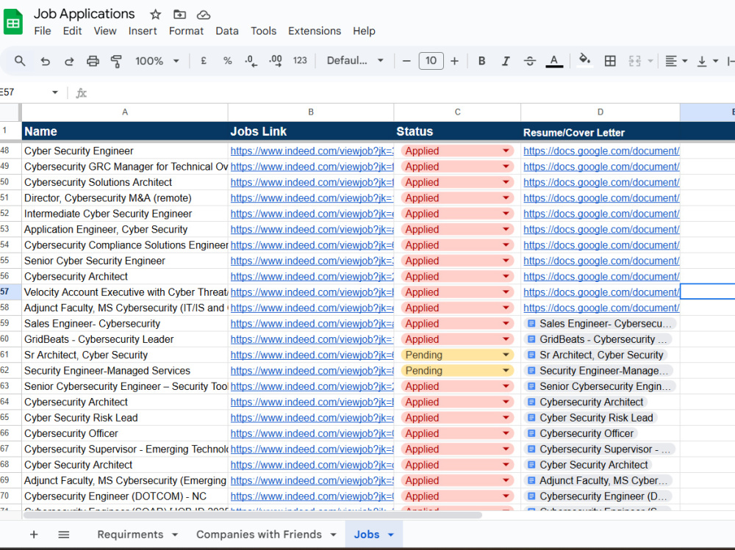Open the zoom 100% dropdown
The image size is (735, 550).
click(157, 61)
